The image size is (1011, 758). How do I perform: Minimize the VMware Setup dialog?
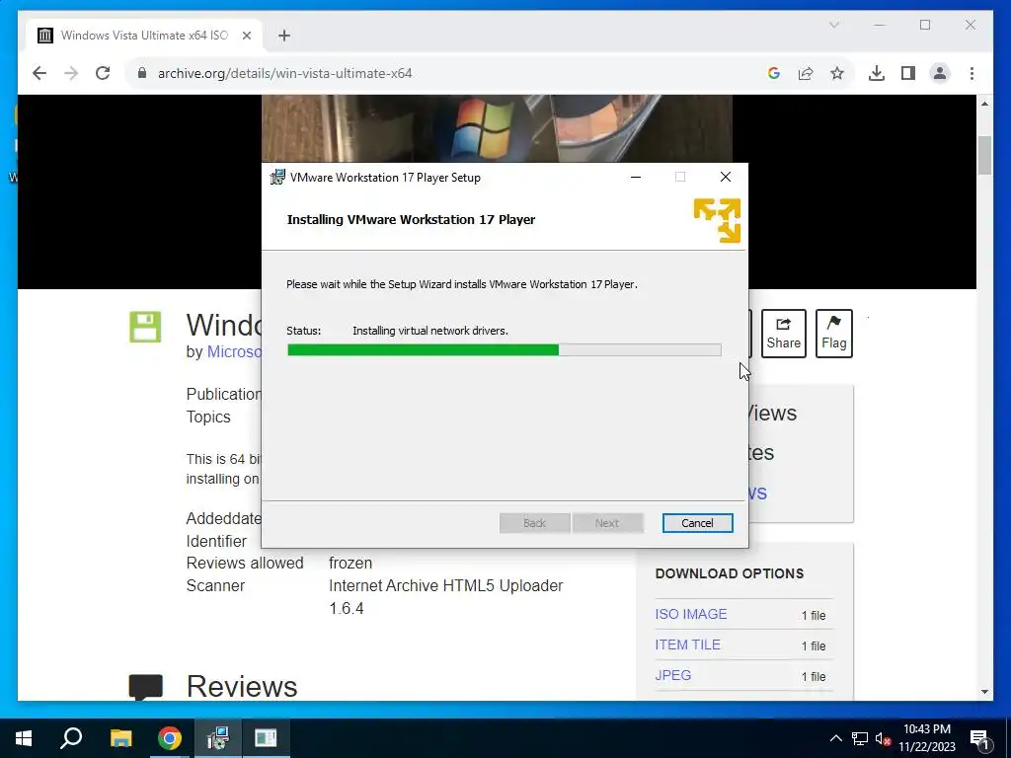(636, 178)
